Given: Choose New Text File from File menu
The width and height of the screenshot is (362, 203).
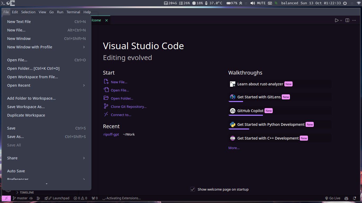Looking at the screenshot, I should 47,22.
